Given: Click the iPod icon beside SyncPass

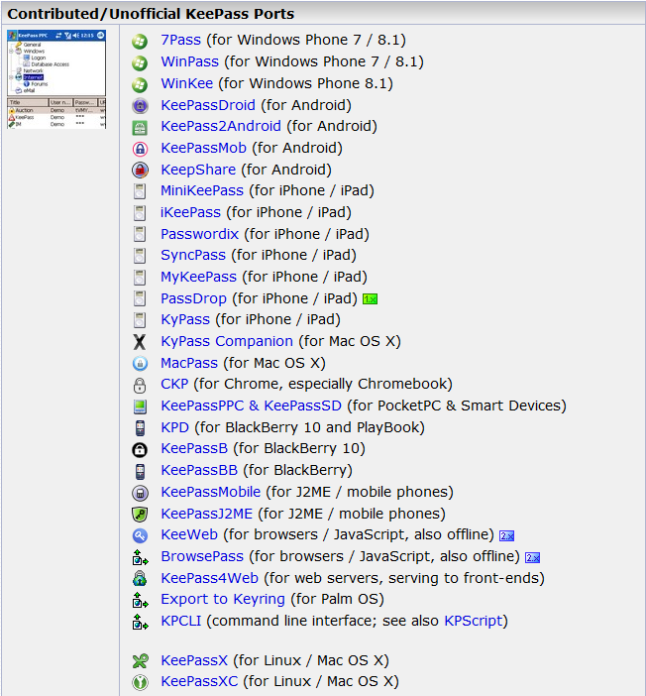Looking at the screenshot, I should point(140,256).
